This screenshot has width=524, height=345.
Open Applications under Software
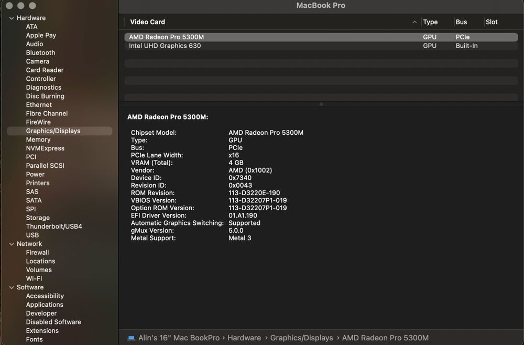[x=45, y=305]
